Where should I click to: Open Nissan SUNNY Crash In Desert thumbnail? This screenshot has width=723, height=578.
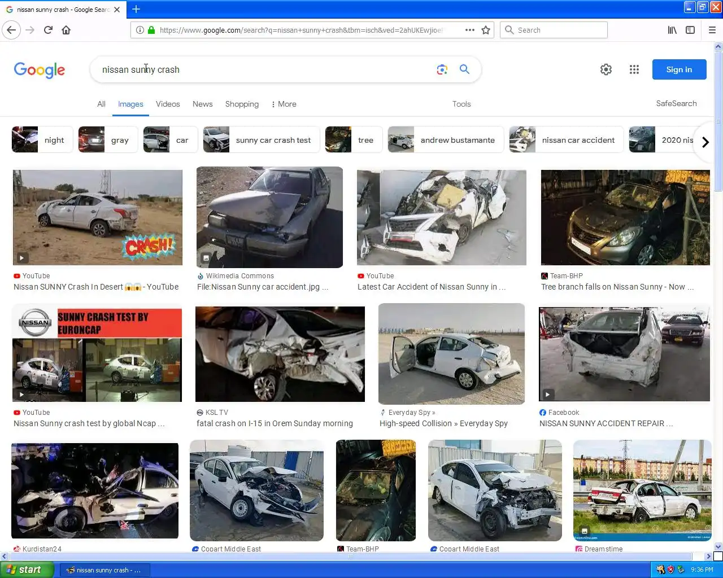click(x=98, y=217)
